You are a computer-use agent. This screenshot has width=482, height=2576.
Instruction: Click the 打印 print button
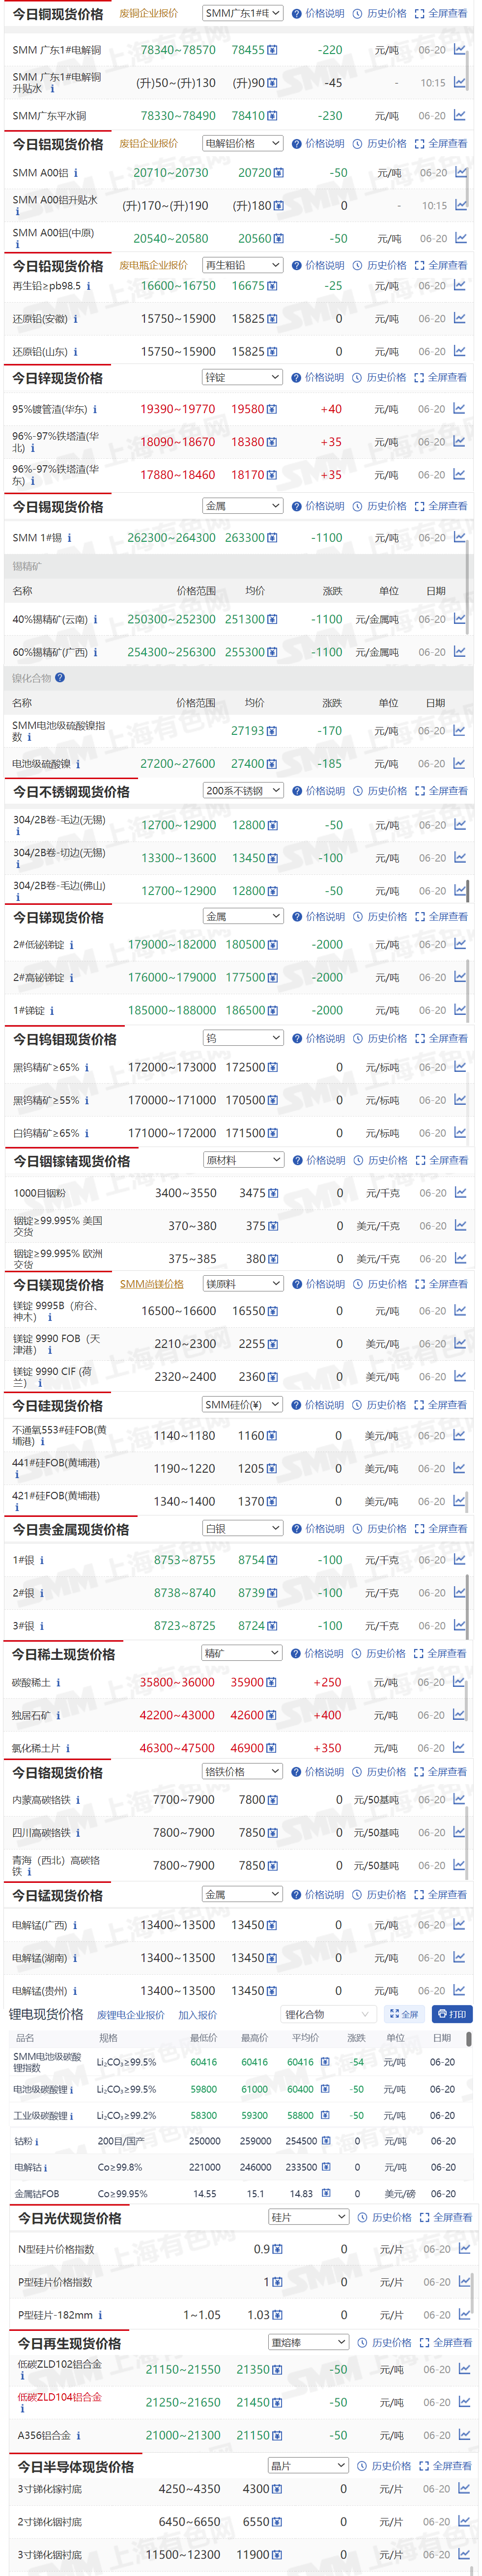pyautogui.click(x=452, y=2014)
